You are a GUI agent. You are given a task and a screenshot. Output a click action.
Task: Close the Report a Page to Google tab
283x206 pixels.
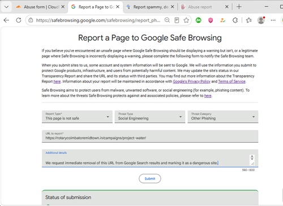pyautogui.click(x=118, y=7)
